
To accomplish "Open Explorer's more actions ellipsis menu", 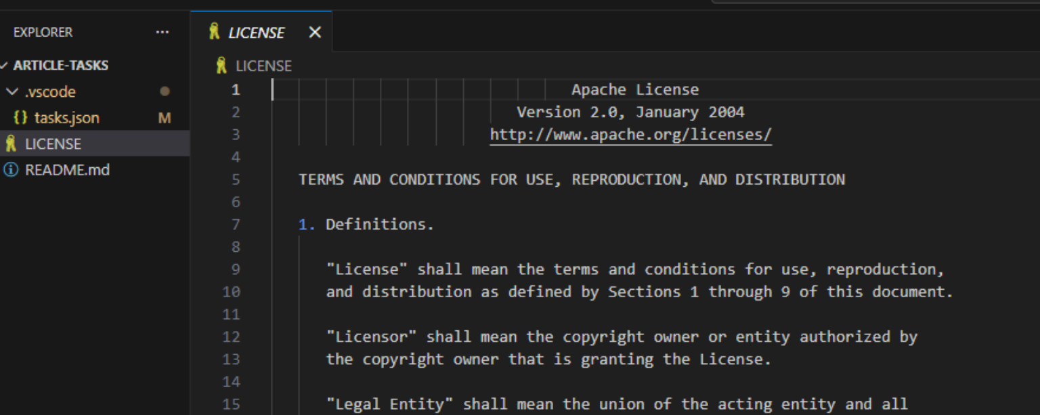I will (x=162, y=32).
